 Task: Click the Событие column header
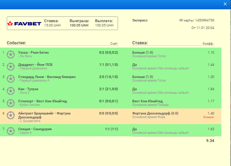point(16,43)
